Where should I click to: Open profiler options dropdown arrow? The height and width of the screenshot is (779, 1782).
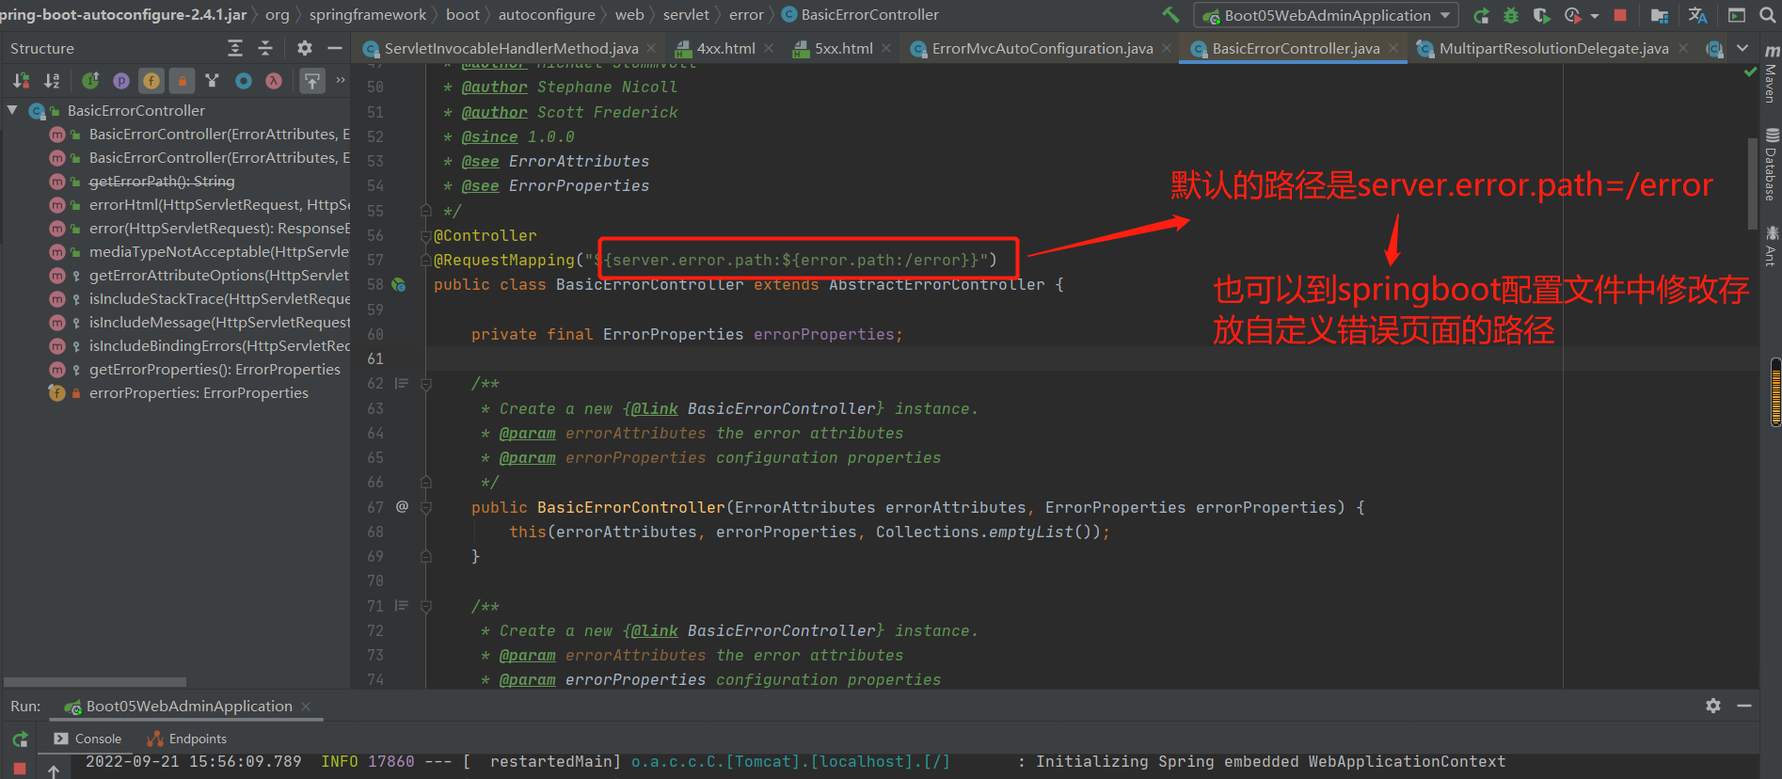(x=1594, y=16)
